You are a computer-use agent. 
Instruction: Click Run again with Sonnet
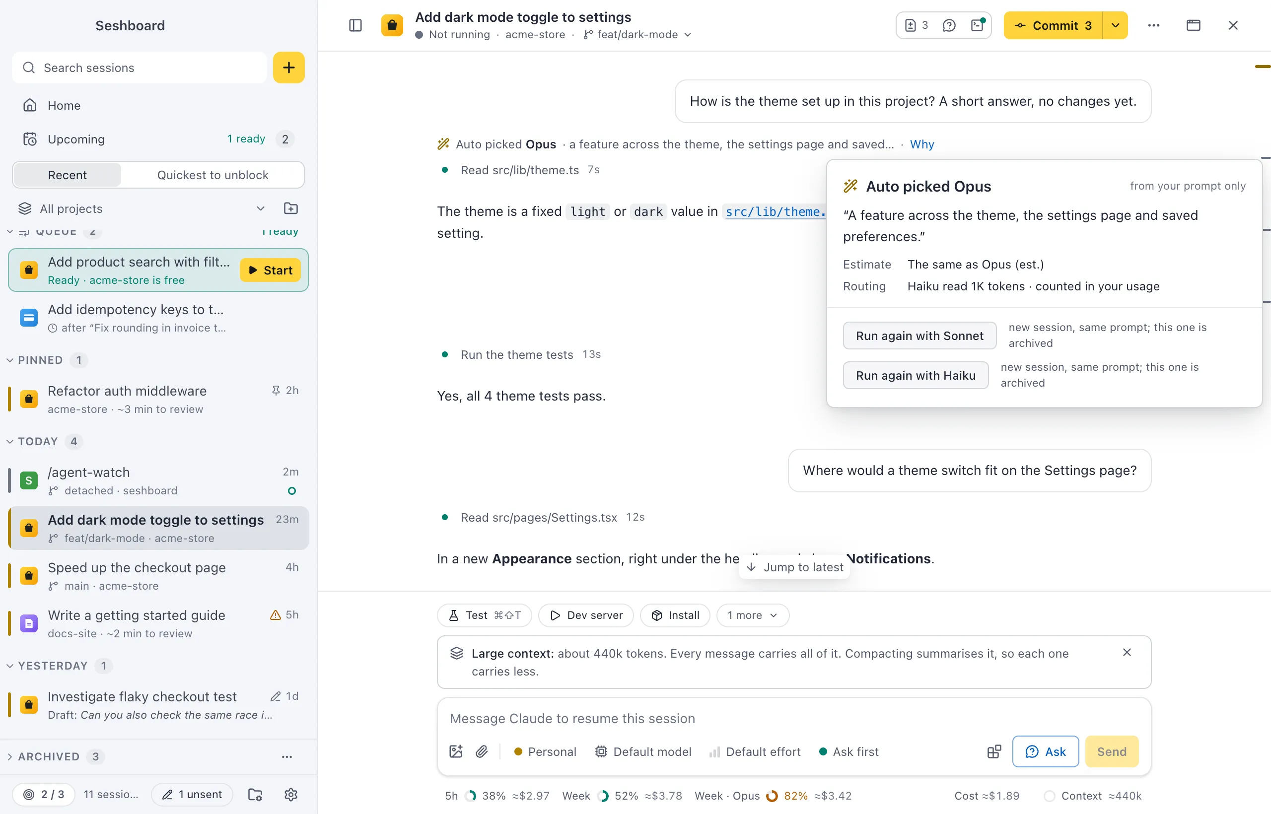[x=919, y=336]
